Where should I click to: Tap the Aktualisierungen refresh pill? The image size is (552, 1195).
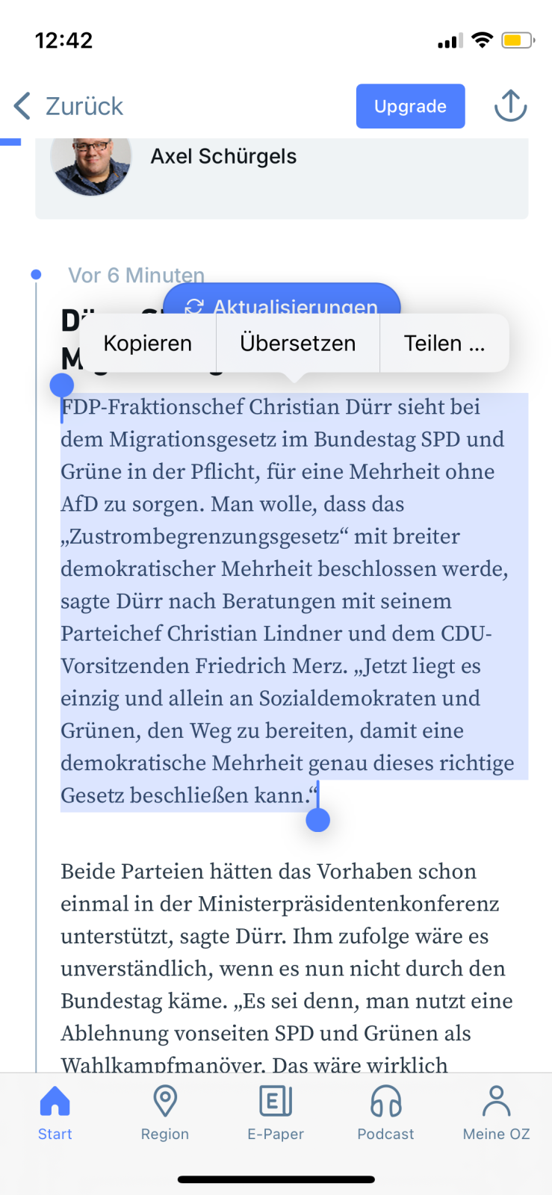click(282, 299)
